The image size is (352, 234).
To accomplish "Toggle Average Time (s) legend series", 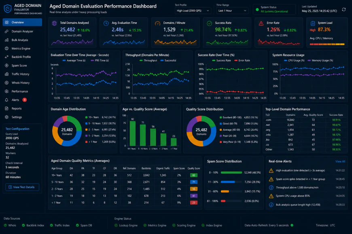I will [x=74, y=61].
